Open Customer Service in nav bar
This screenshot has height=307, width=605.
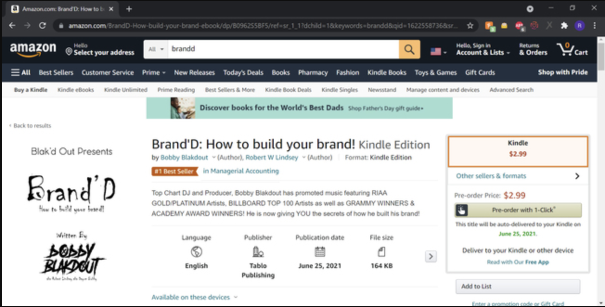pyautogui.click(x=108, y=72)
